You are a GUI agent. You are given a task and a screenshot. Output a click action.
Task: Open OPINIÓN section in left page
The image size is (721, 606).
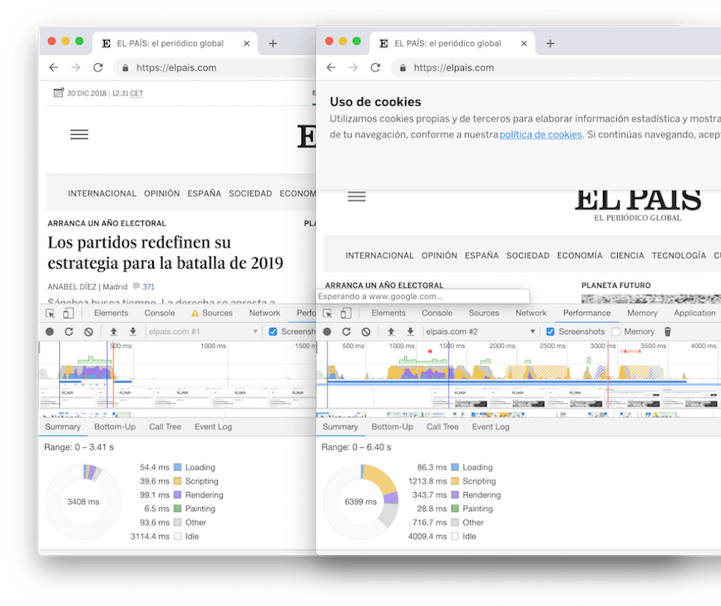point(162,194)
